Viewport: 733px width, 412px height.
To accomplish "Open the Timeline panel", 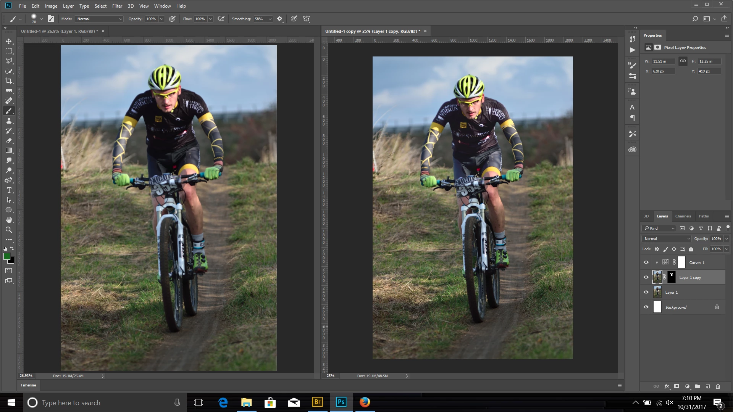I will pos(28,385).
